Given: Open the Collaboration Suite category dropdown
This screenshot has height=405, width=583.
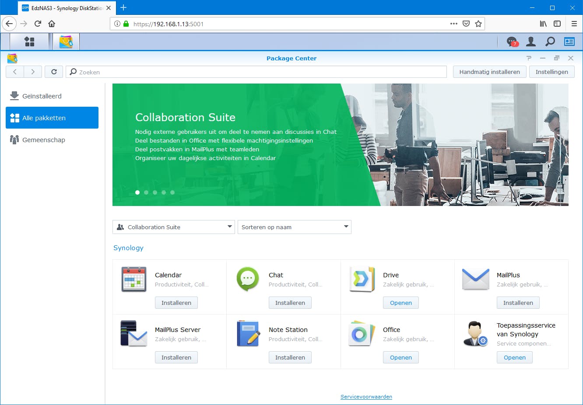Looking at the screenshot, I should [174, 227].
